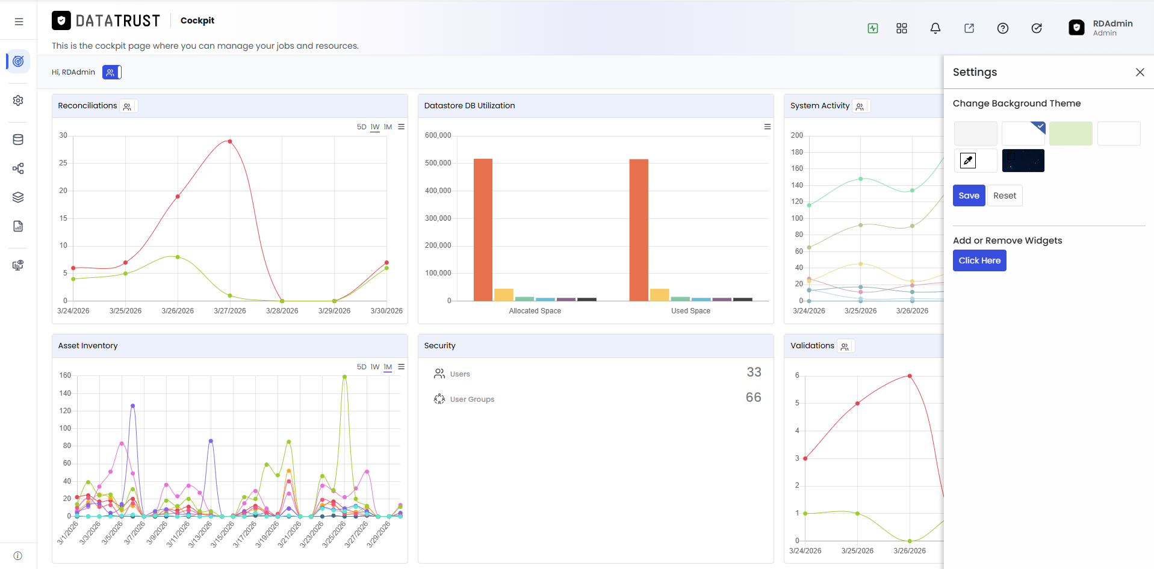Toggle the user view switch beside Hi, RDAdmin
Image resolution: width=1154 pixels, height=569 pixels.
(x=112, y=72)
